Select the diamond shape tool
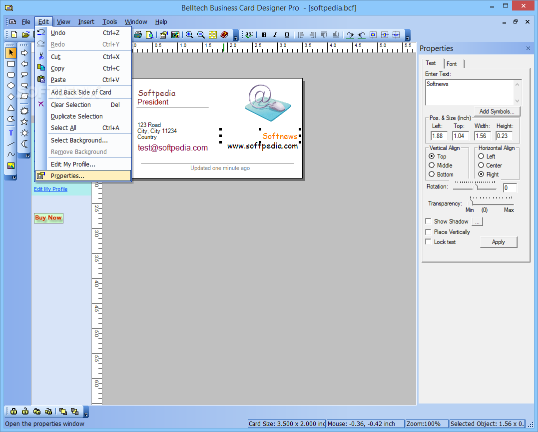538x432 pixels. pos(11,97)
